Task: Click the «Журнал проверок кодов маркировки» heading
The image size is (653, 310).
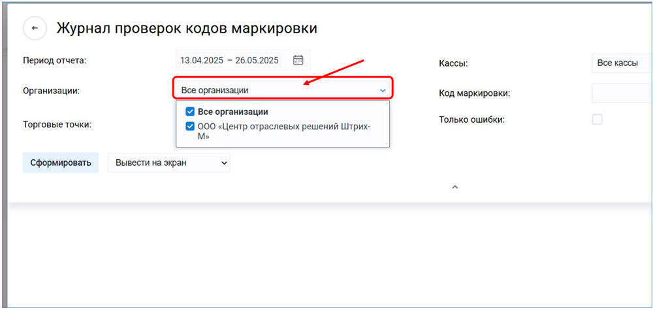Action: pos(187,29)
